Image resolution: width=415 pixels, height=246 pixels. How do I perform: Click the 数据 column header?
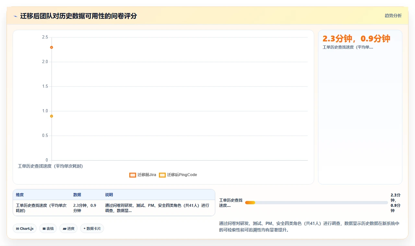click(x=77, y=195)
